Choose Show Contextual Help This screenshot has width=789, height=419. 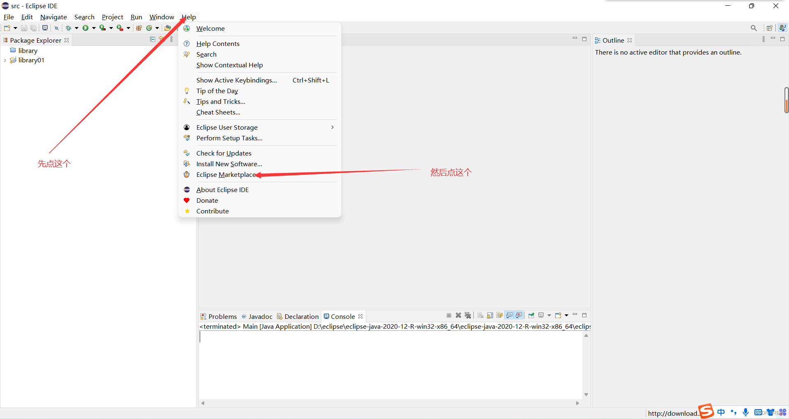(x=259, y=65)
